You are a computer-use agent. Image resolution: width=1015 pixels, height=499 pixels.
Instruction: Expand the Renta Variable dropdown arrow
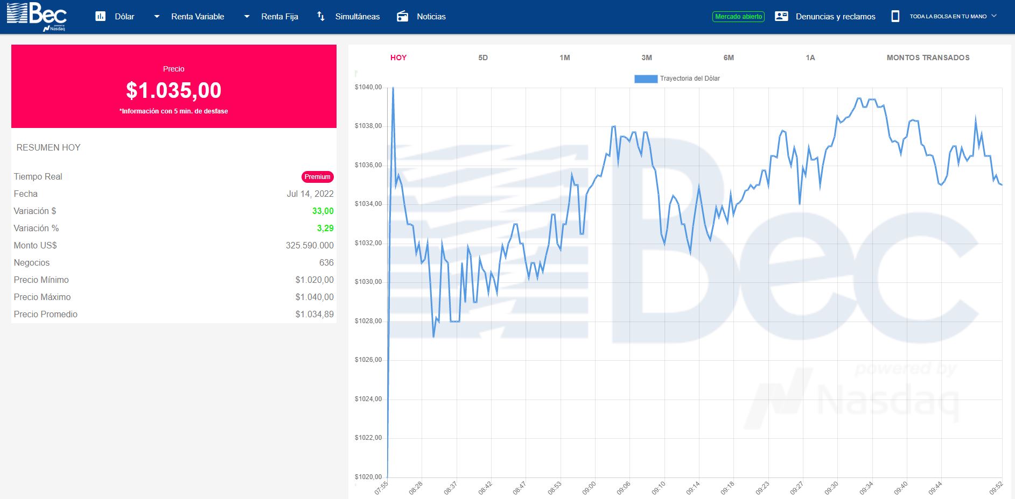tap(157, 17)
